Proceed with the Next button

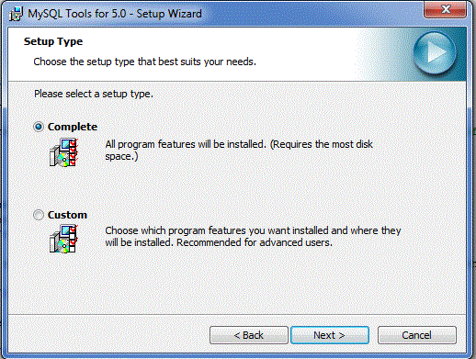pyautogui.click(x=330, y=335)
